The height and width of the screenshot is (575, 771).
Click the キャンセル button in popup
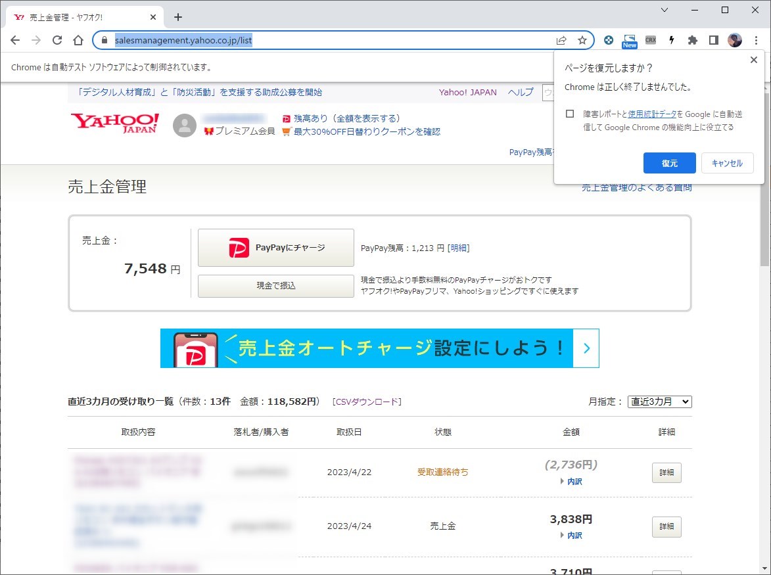coord(727,163)
